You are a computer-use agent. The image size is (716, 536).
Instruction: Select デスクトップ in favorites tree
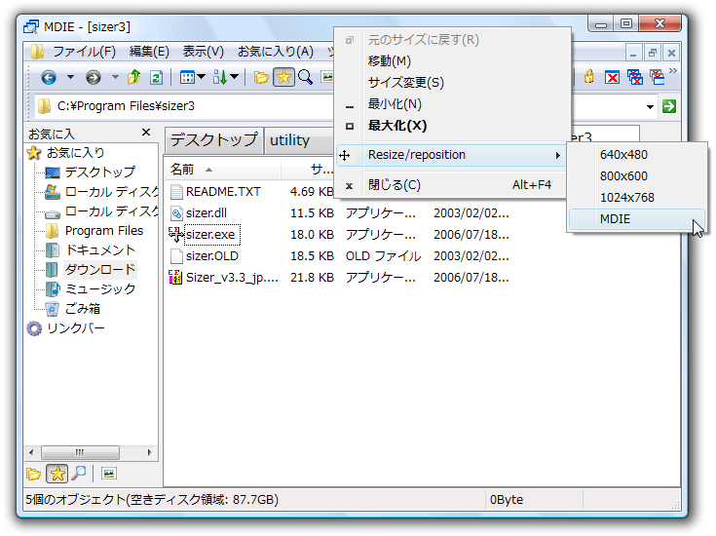(100, 172)
